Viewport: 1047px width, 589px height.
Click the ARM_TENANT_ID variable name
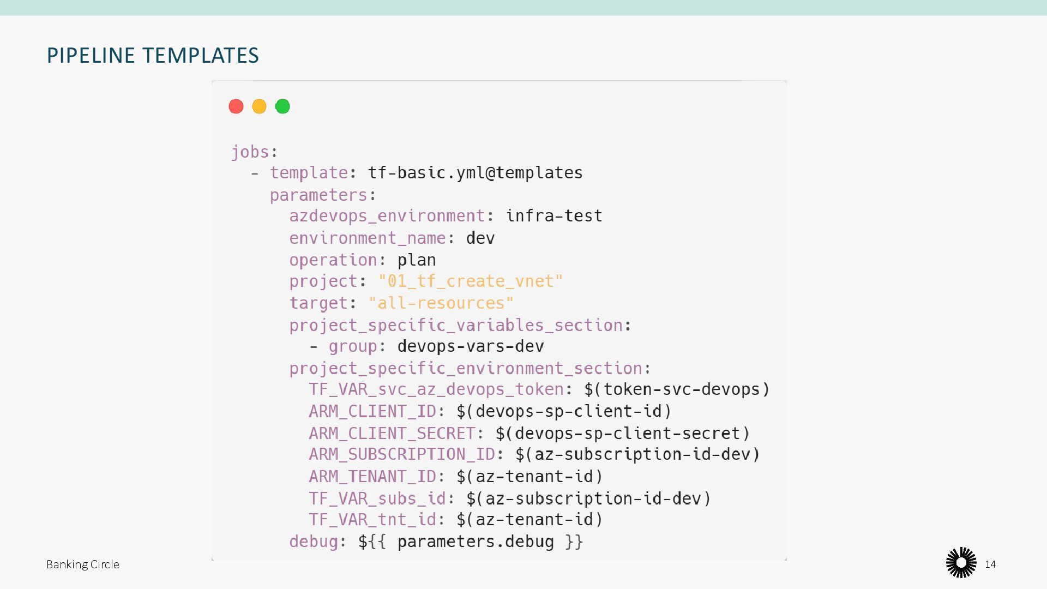372,477
